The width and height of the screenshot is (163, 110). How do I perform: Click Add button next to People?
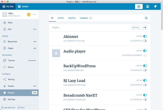coord(35,86)
